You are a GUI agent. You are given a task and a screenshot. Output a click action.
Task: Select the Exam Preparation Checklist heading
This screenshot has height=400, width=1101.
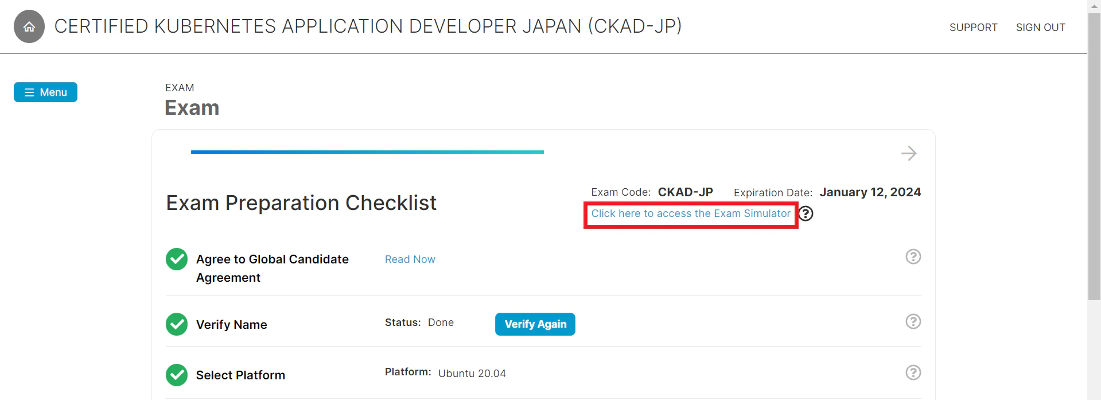point(301,203)
